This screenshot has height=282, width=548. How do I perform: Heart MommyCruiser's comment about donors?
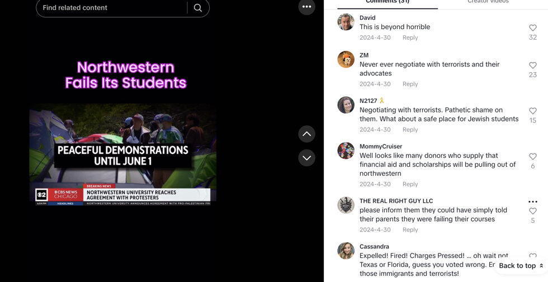[x=532, y=157]
